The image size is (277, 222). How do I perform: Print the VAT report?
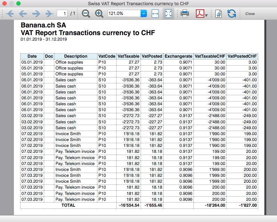(x=185, y=14)
